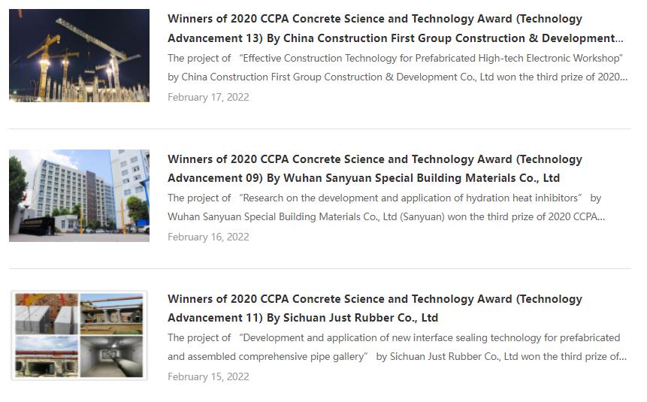Open the night construction cranes thumbnail
The image size is (647, 402).
79,56
